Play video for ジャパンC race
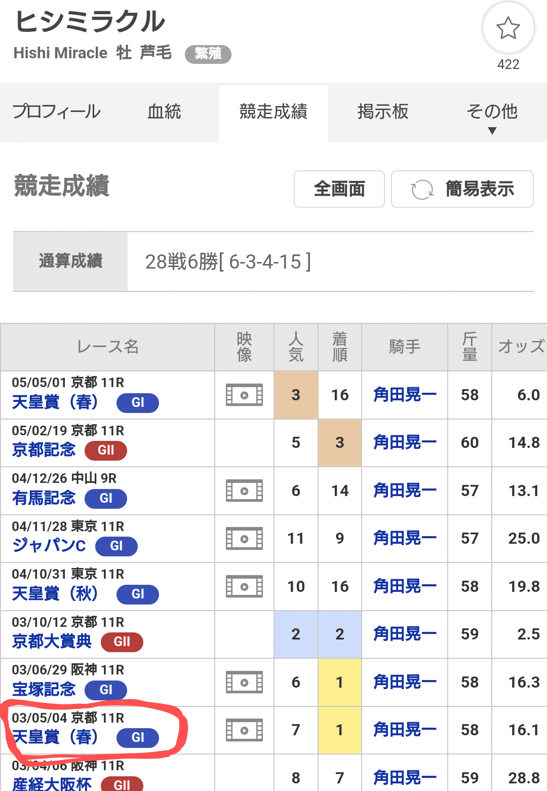Screen dimensions: 547x791 point(244,539)
